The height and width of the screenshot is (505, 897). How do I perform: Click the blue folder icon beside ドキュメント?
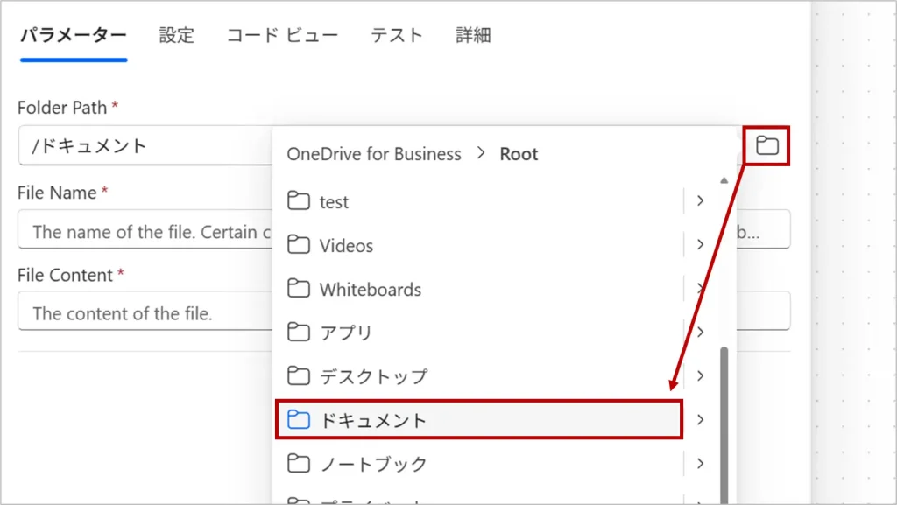(300, 420)
